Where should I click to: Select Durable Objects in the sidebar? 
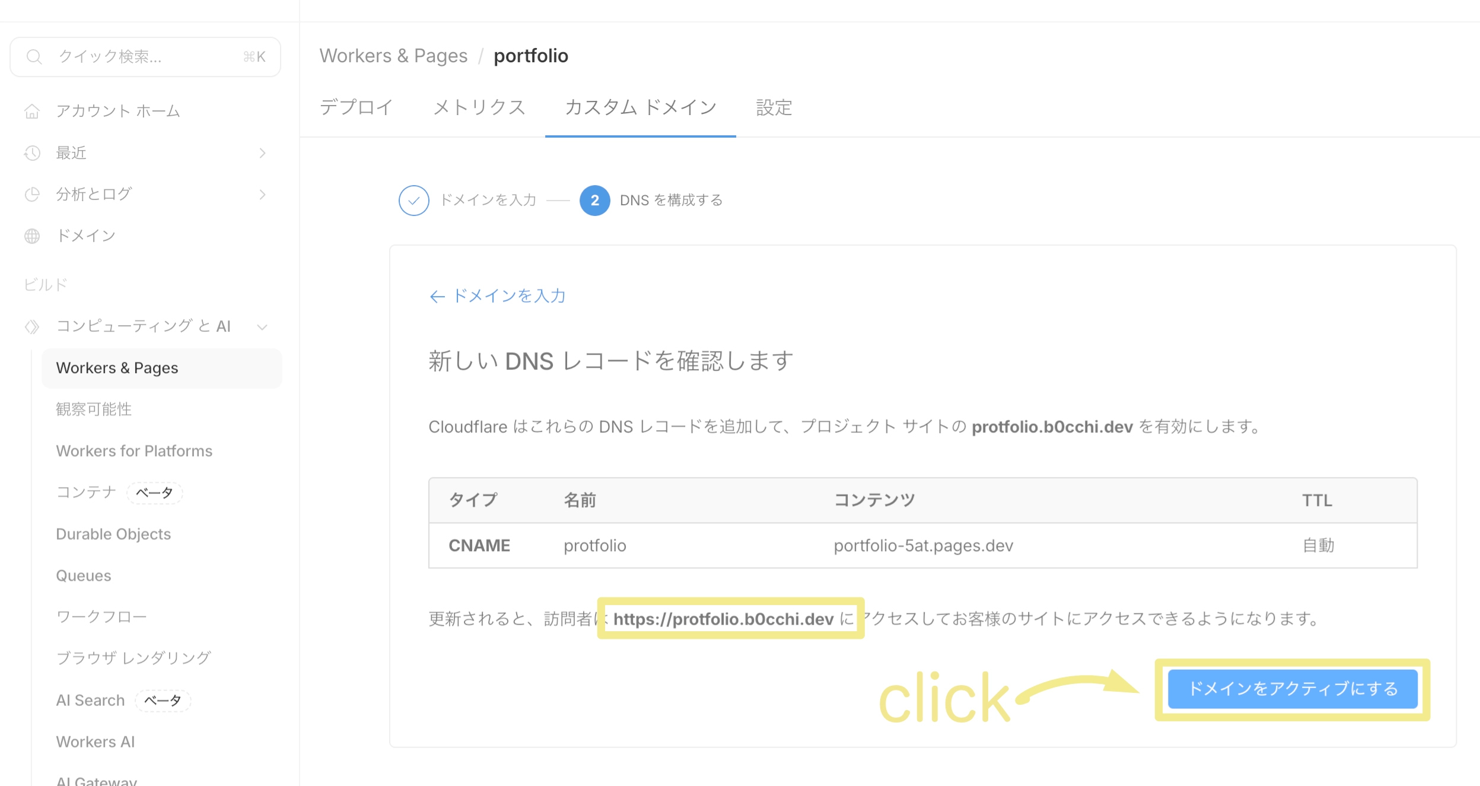113,533
